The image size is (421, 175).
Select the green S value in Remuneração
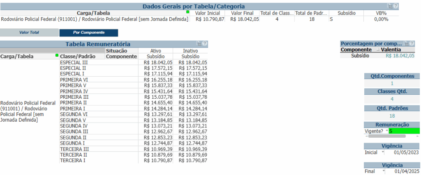404,131
